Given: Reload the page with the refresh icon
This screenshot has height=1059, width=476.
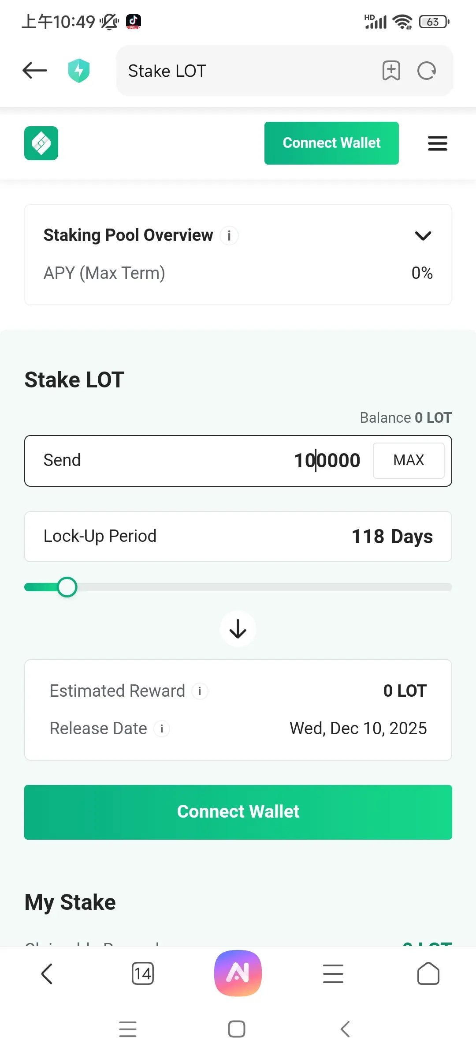Looking at the screenshot, I should pos(427,71).
